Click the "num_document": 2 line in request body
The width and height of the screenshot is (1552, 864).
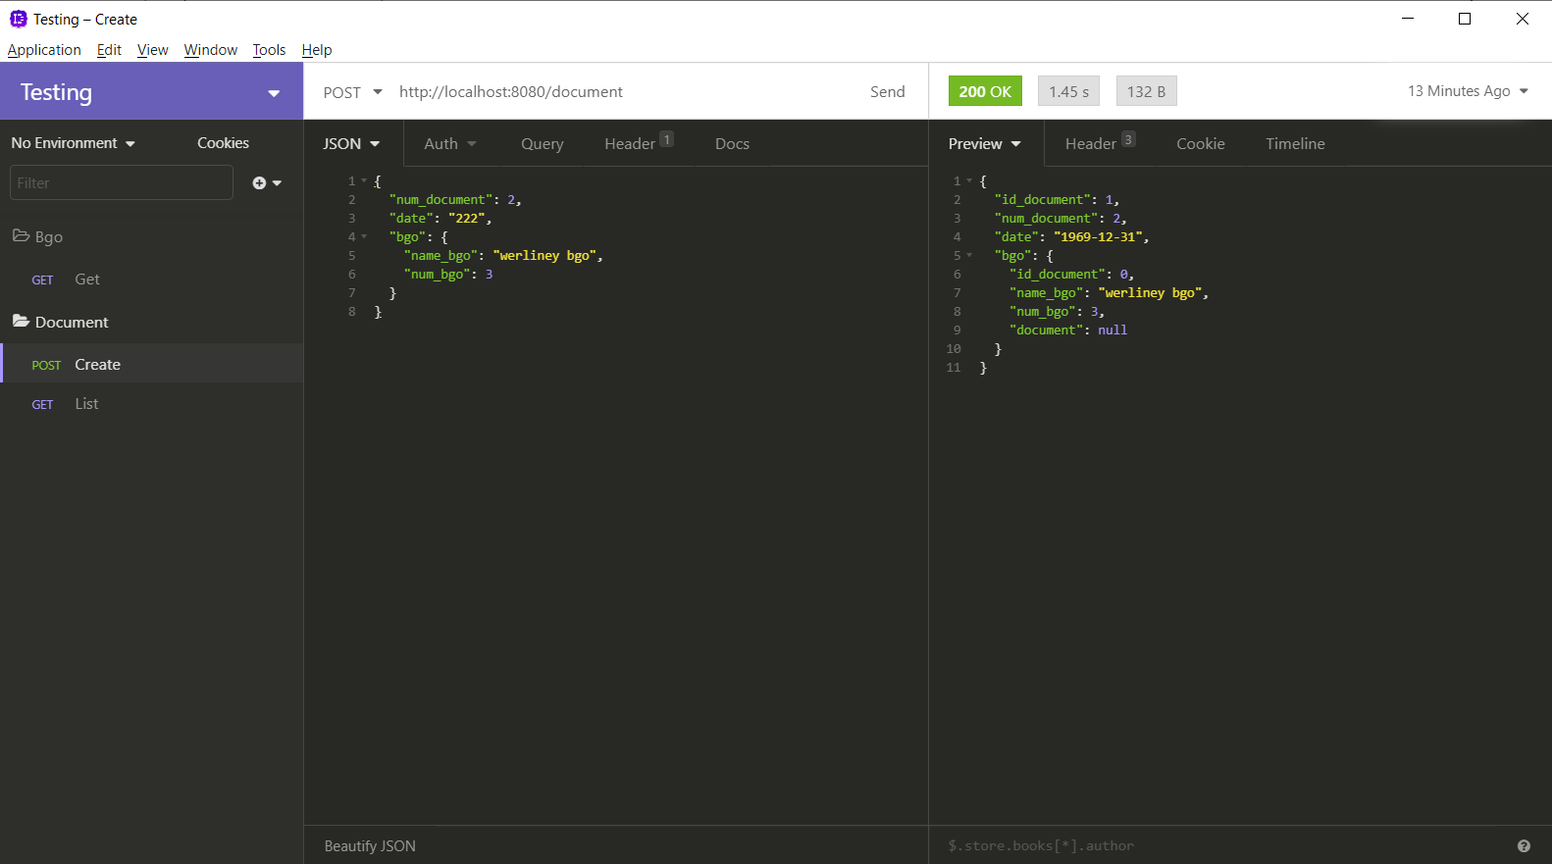pyautogui.click(x=455, y=200)
